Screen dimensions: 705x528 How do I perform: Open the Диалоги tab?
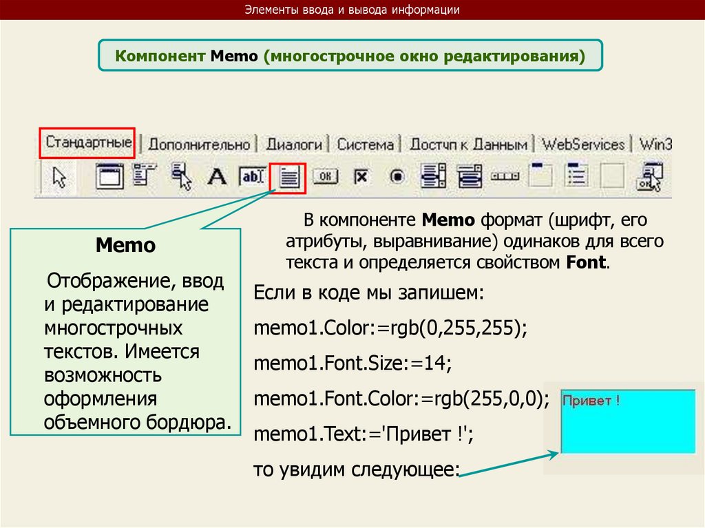294,145
